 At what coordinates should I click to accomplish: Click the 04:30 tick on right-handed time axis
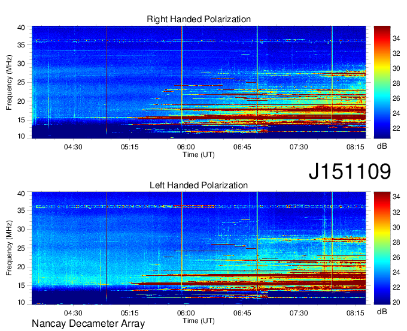[73, 147]
